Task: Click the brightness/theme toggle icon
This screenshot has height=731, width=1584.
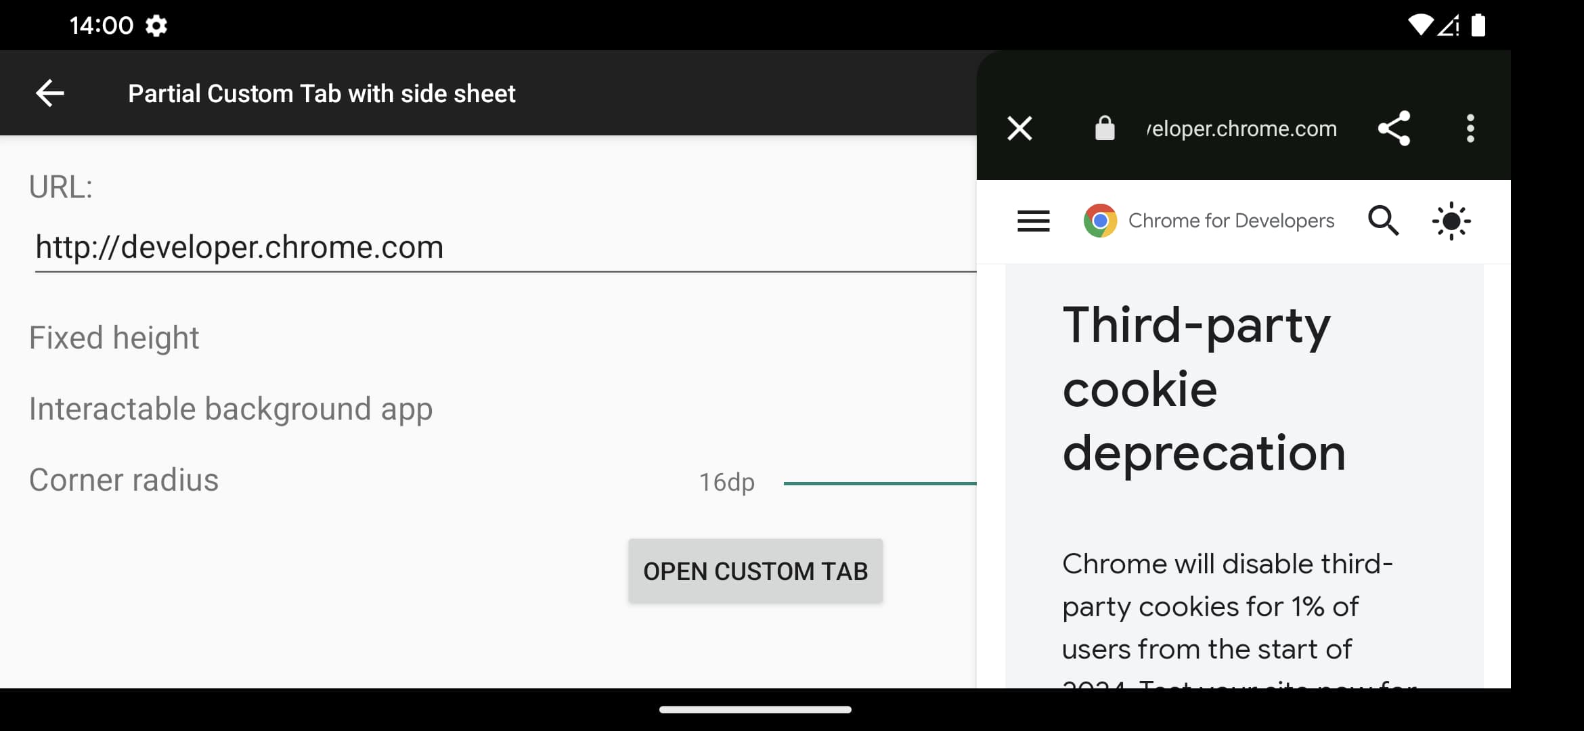Action: [x=1452, y=220]
